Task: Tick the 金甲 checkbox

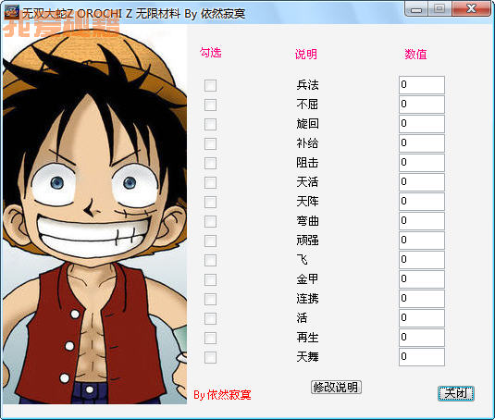Action: 210,279
